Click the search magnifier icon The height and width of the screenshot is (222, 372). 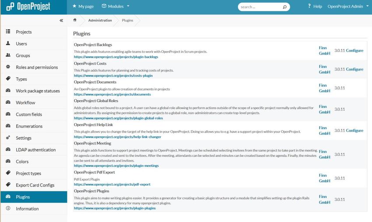[285, 7]
